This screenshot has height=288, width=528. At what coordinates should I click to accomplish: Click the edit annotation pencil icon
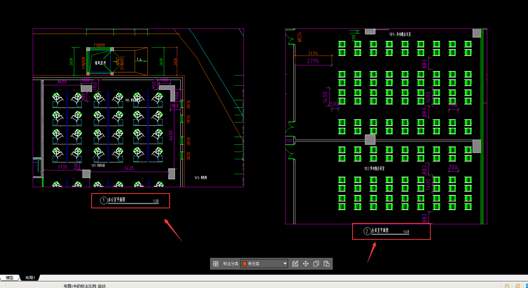[295, 264]
